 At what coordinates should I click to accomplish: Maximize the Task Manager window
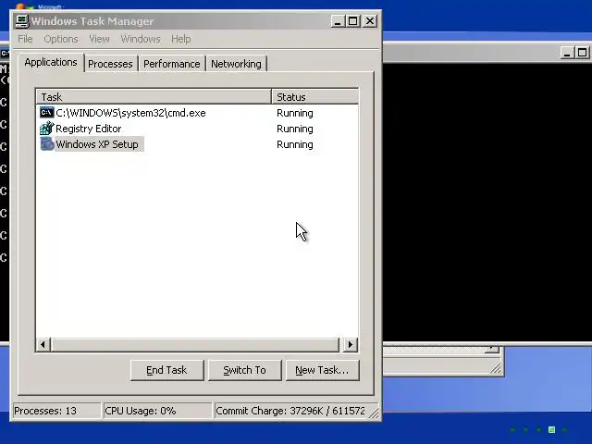[x=353, y=21]
